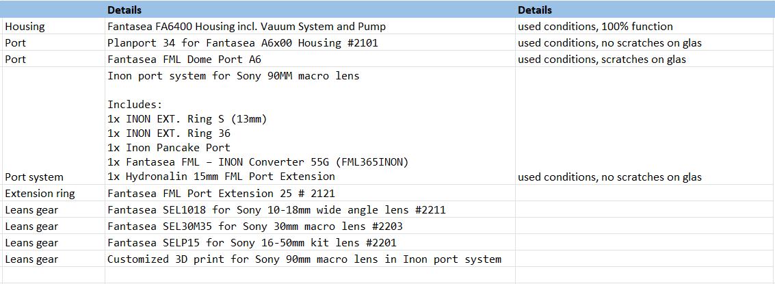Screen dimensions: 775x284
Task: Select the SELP15 kit lens gear cell
Action: [x=310, y=242]
